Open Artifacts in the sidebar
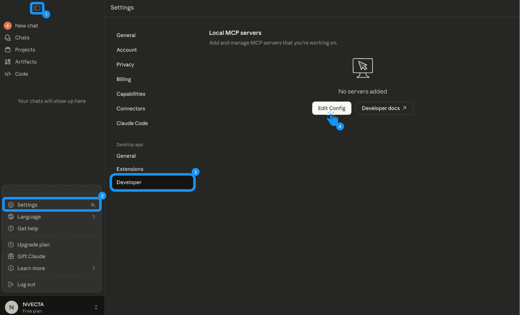The width and height of the screenshot is (520, 315). pos(26,62)
